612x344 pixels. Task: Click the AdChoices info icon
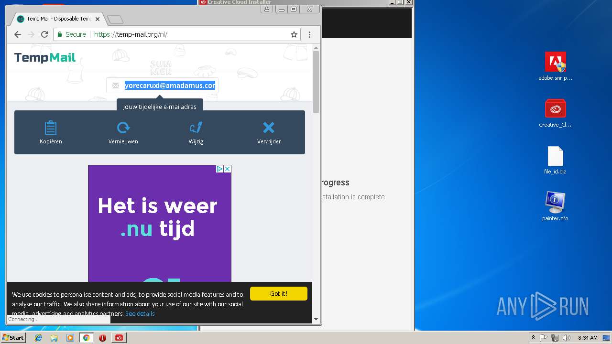[x=219, y=169]
